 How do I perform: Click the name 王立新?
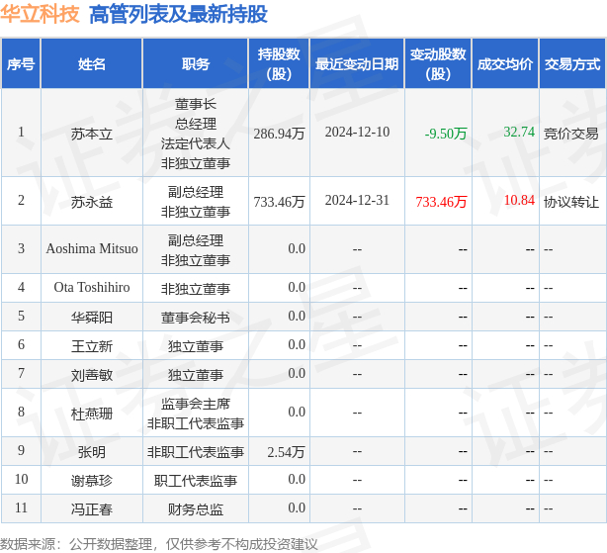click(x=92, y=346)
